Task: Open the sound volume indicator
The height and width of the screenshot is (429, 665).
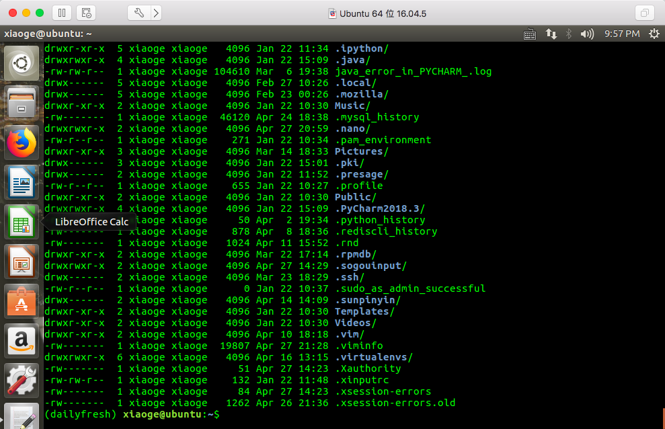Action: point(587,34)
